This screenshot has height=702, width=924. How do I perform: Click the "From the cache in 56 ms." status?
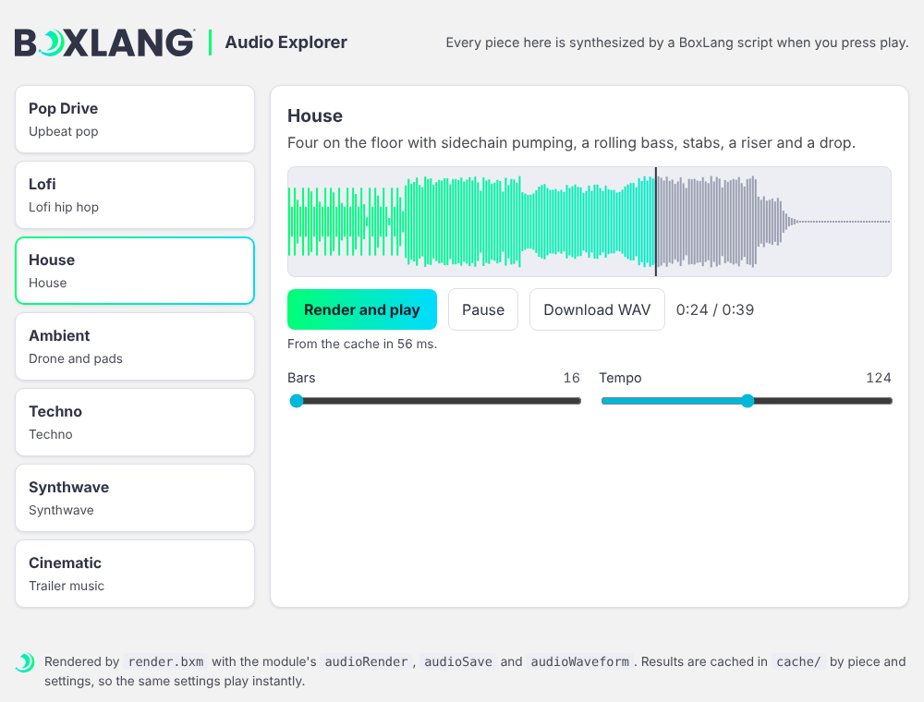click(x=362, y=344)
